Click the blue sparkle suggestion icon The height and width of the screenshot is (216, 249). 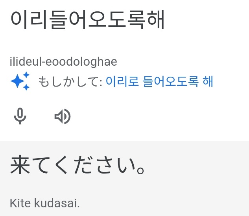click(x=20, y=81)
